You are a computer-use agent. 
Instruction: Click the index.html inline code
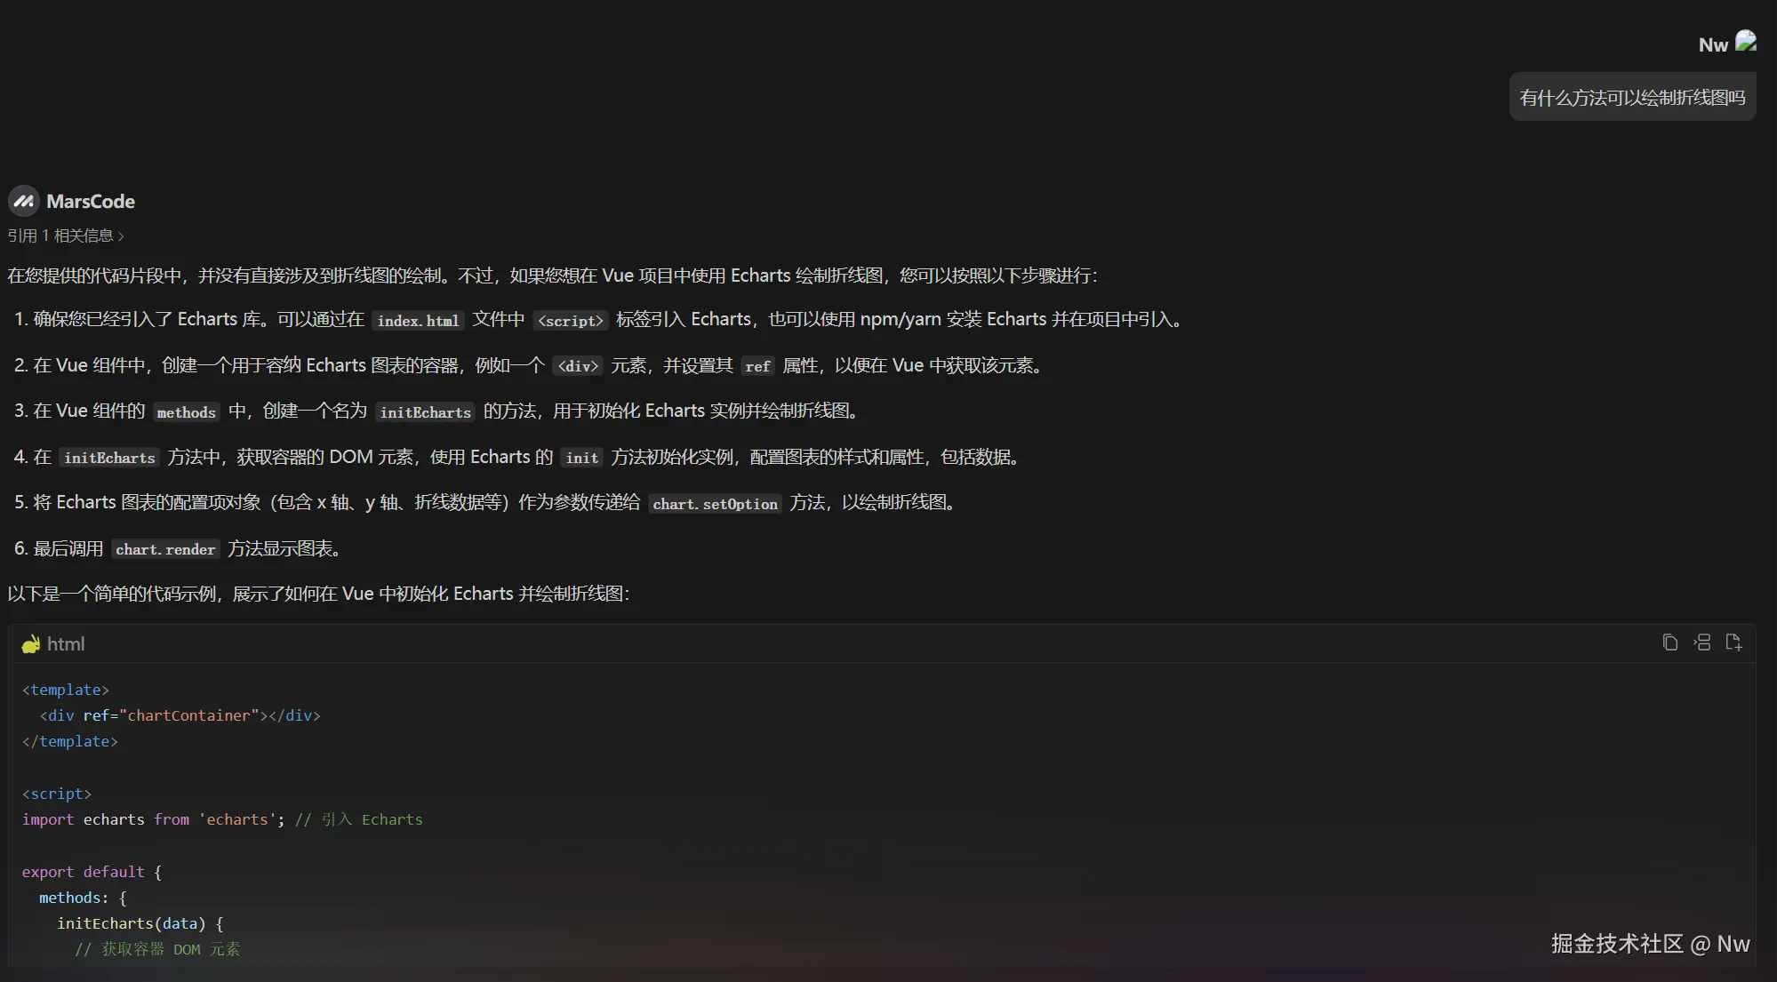coord(418,321)
